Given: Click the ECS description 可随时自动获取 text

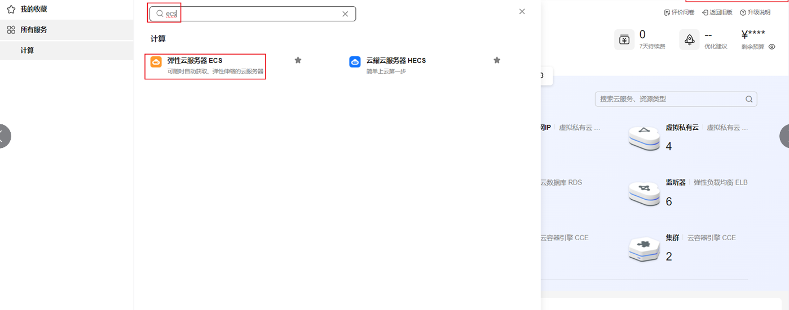Looking at the screenshot, I should [x=215, y=71].
